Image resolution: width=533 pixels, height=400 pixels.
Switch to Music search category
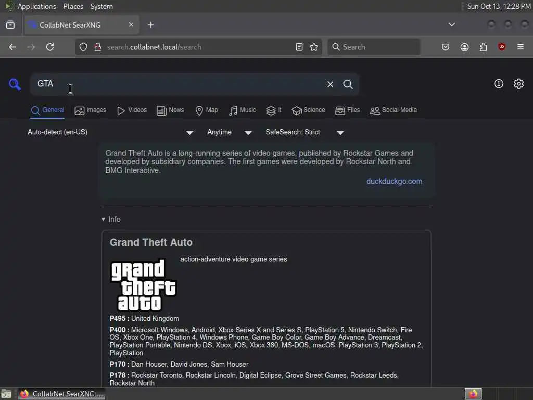click(x=243, y=110)
